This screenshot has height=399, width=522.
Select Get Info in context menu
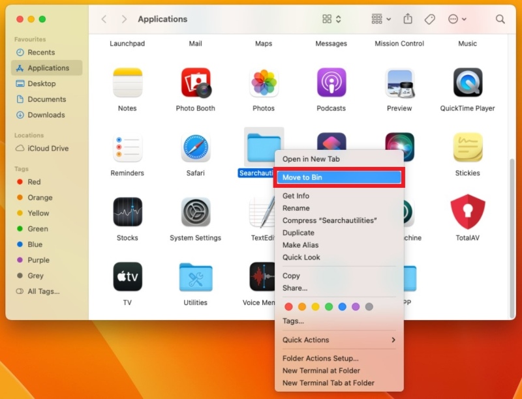339,196
